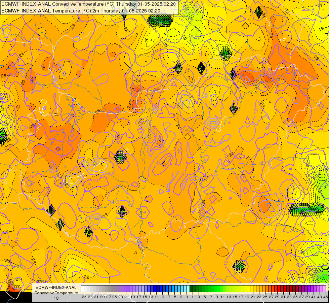Click the '°C' unit label in the legend
The height and width of the screenshot is (303, 329).
[x=56, y=298]
